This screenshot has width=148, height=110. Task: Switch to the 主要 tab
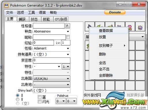tap(11, 19)
